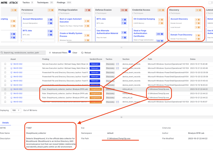
Task: Sort by the Asset column header
Action: point(13,59)
